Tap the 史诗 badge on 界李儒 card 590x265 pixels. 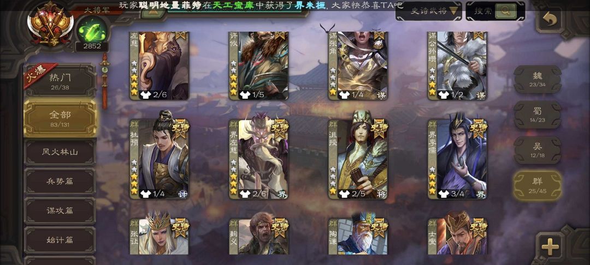(479, 128)
